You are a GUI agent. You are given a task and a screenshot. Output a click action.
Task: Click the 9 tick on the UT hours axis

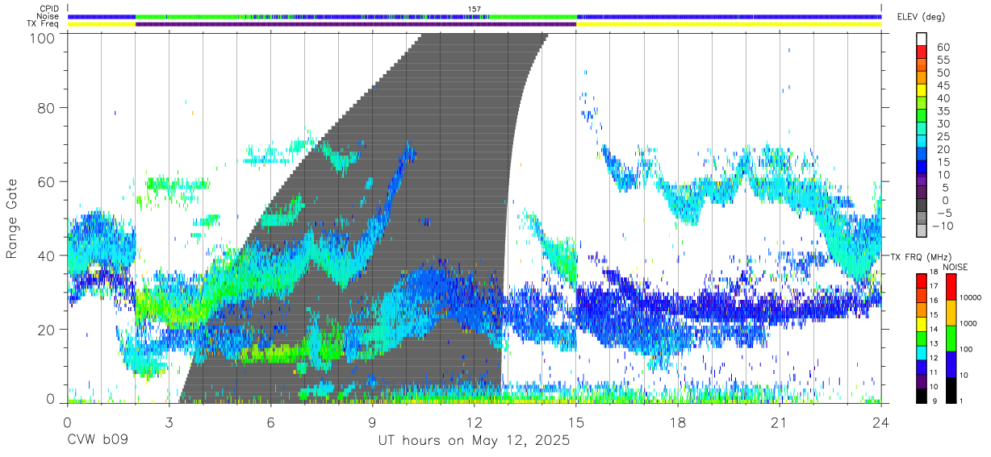tap(373, 422)
